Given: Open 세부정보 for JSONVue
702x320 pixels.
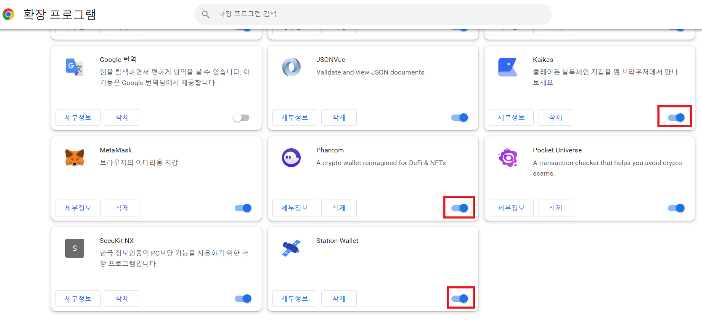Looking at the screenshot, I should tap(294, 117).
